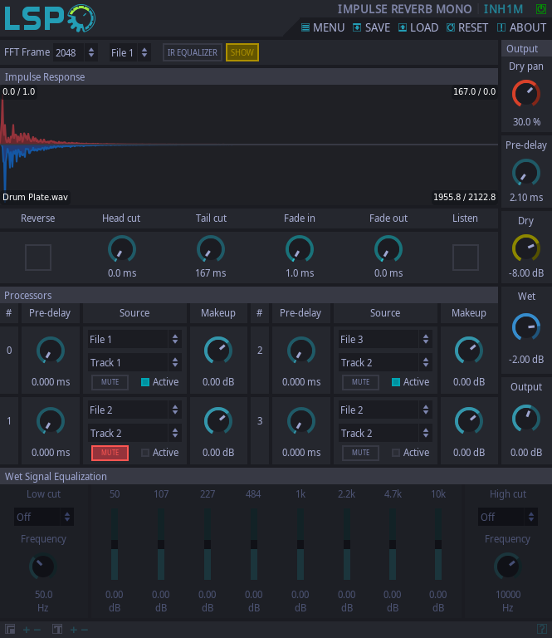552x638 pixels.
Task: Click the blue Wet level knob
Action: point(526,327)
